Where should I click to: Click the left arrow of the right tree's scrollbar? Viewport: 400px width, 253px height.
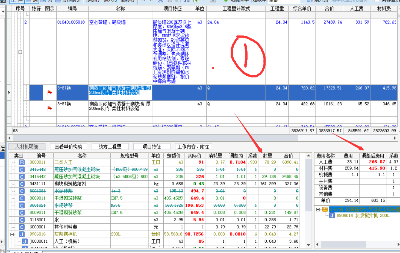(x=317, y=244)
